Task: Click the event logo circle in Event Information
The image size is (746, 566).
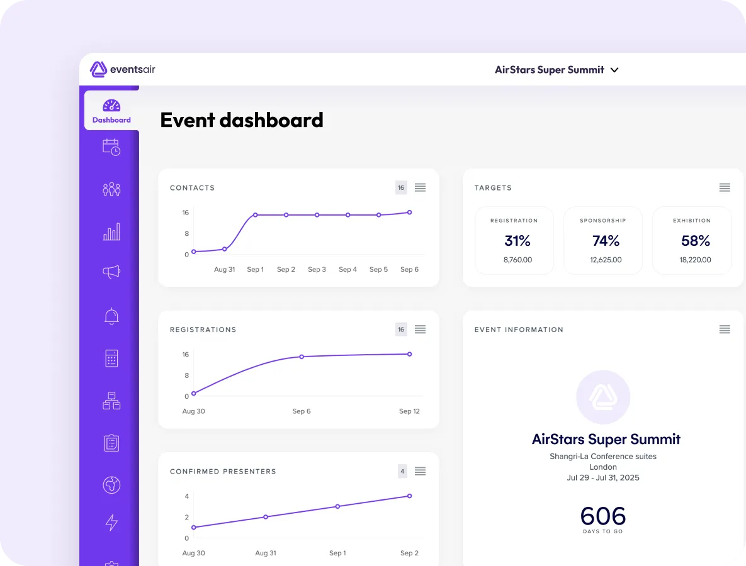Action: 603,397
